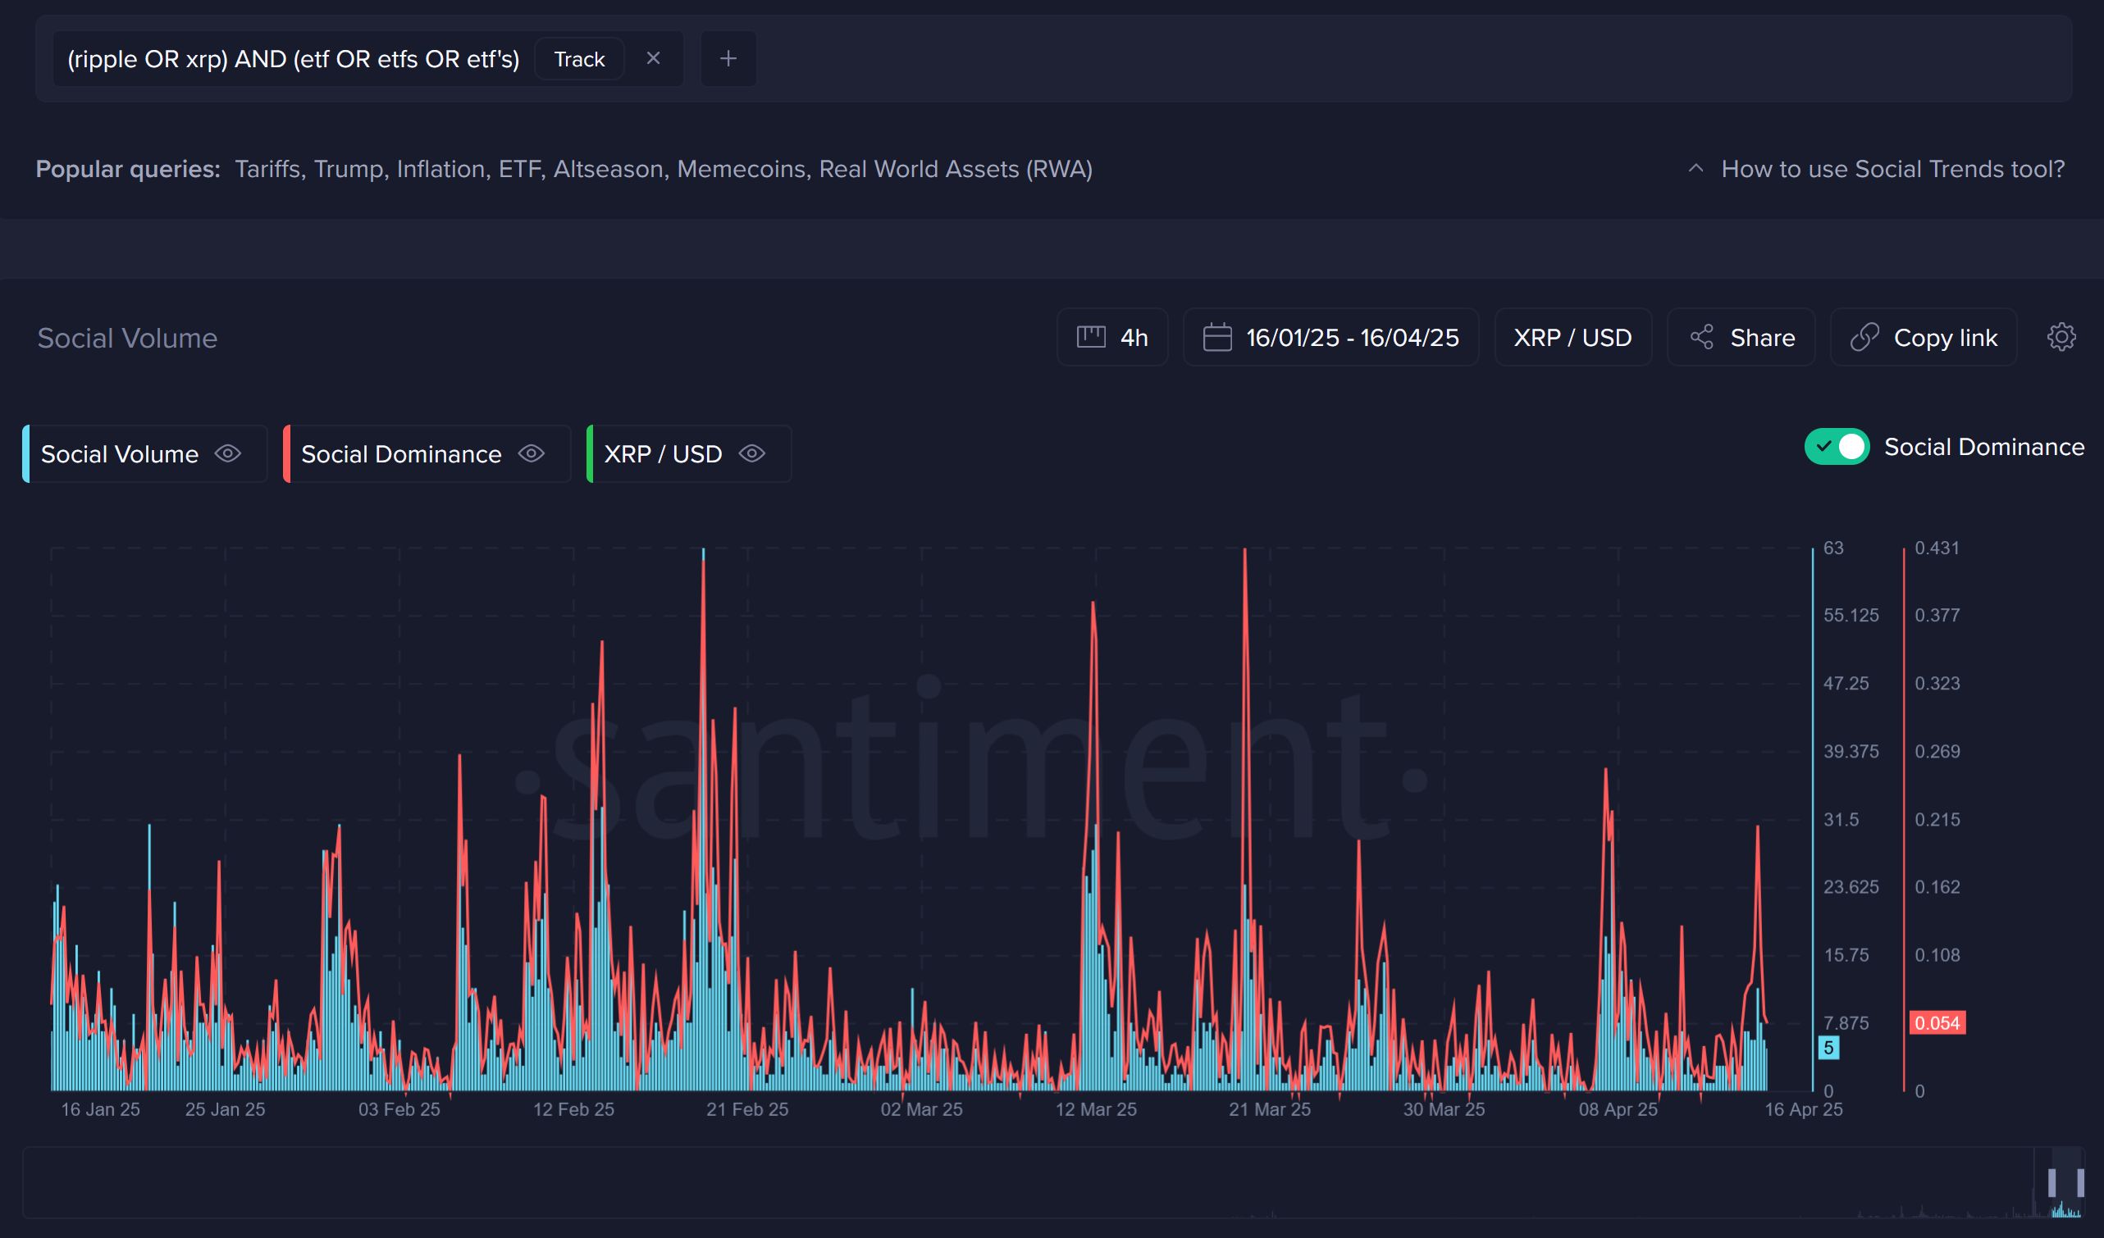The image size is (2104, 1238).
Task: Open the 16/01/25 - 16/04/25 date range picker
Action: point(1352,337)
